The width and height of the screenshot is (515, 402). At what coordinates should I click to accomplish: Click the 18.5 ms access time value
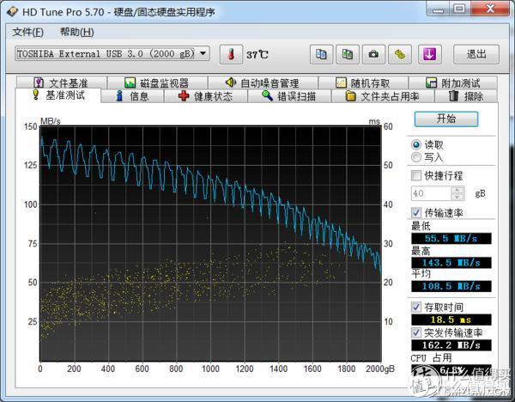coord(451,320)
